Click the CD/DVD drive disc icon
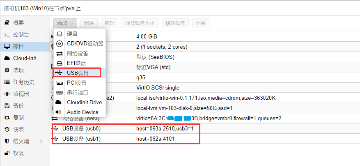 [60, 44]
